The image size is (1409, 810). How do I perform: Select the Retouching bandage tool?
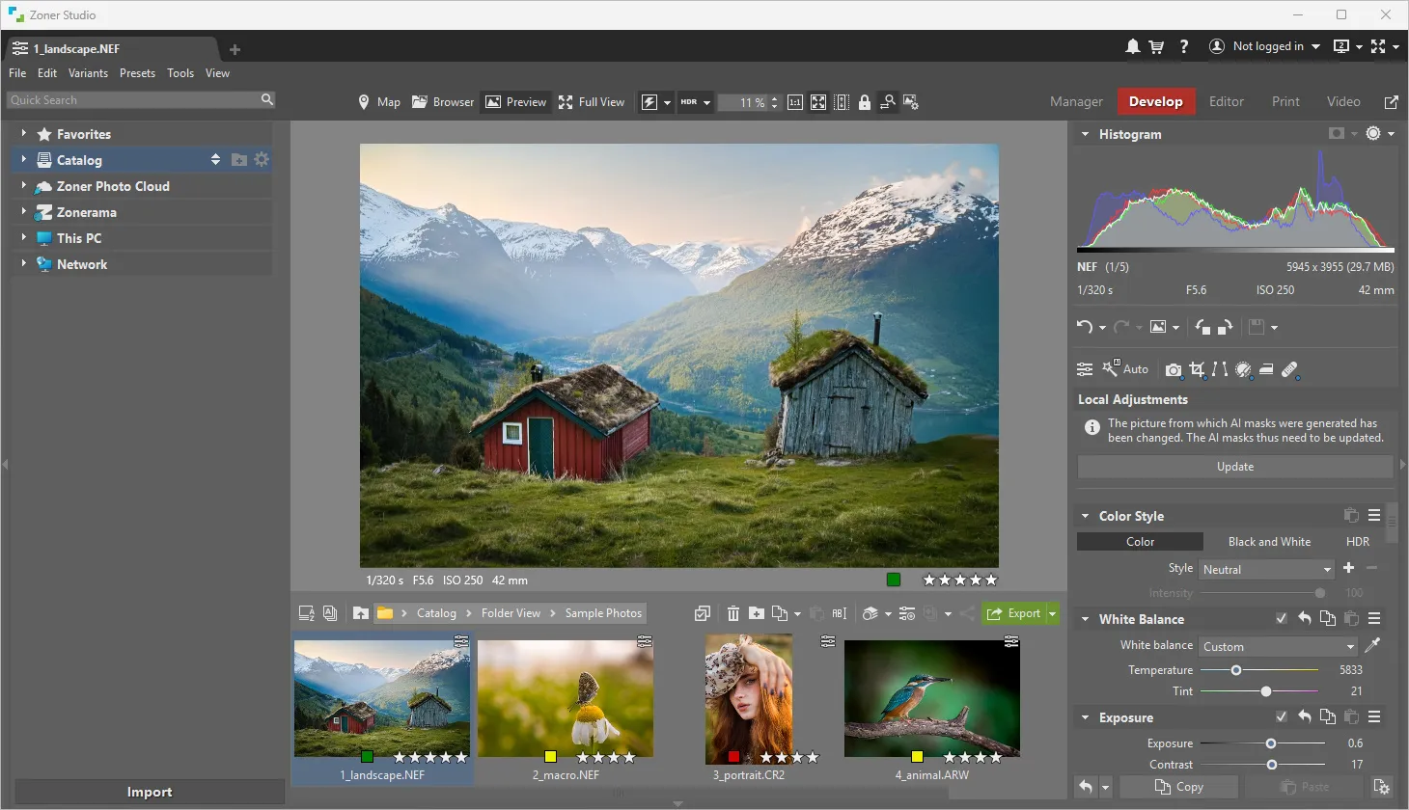tap(1289, 369)
